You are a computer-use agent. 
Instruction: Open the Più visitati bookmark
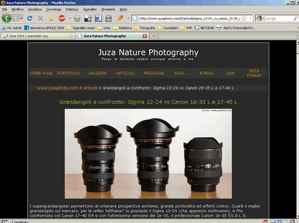tap(11, 28)
